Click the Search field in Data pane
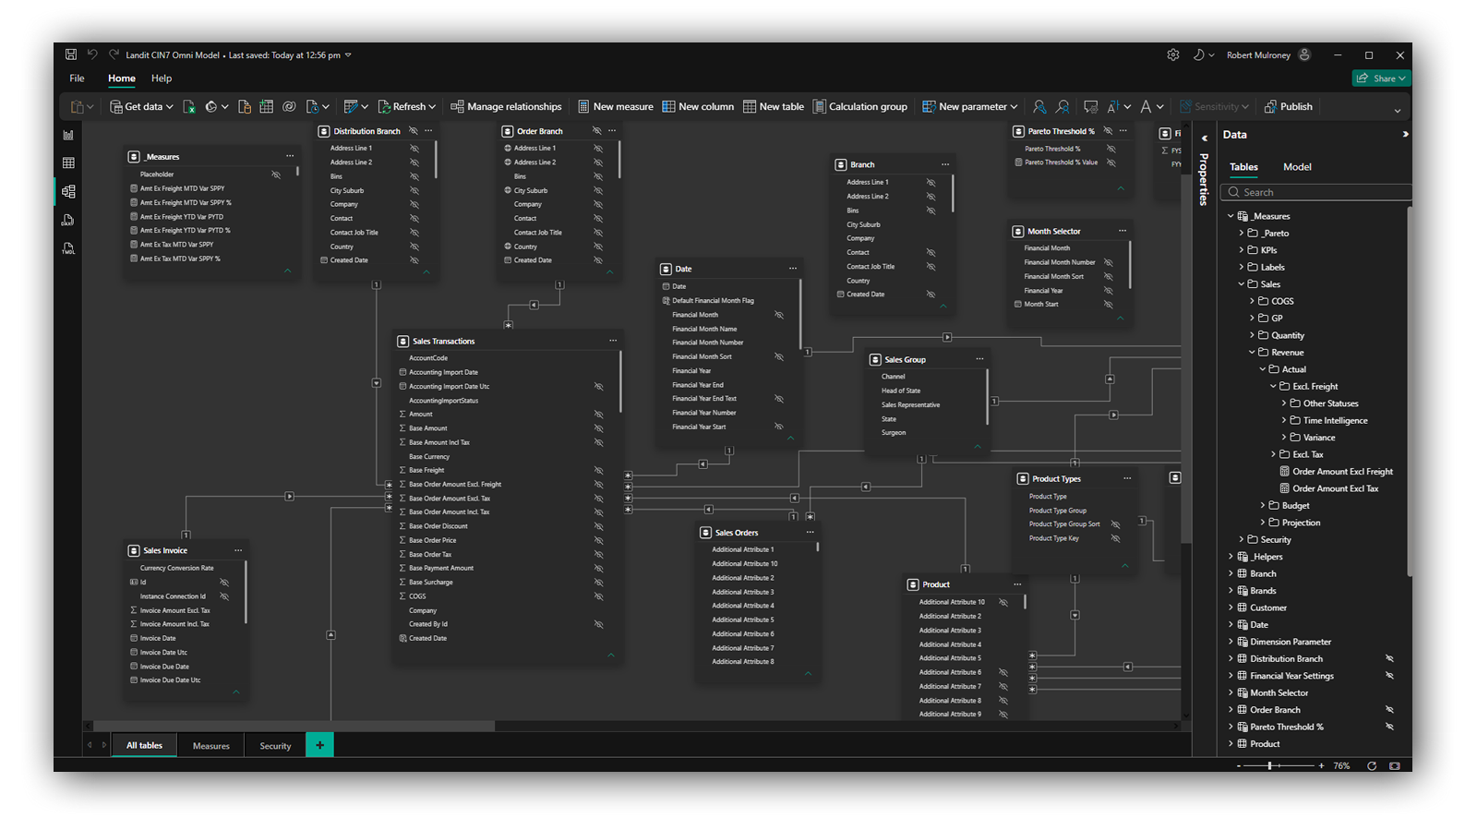The height and width of the screenshot is (830, 1477). [1315, 192]
